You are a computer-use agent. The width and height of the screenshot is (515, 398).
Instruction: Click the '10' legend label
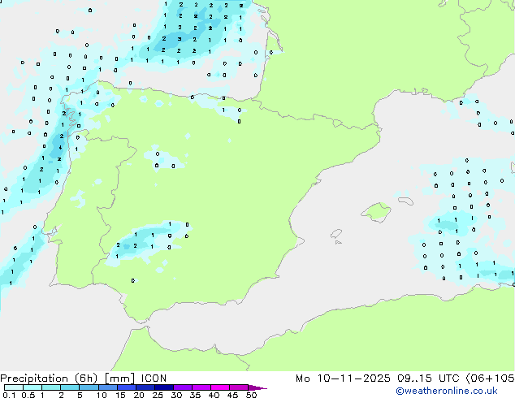coord(102,395)
